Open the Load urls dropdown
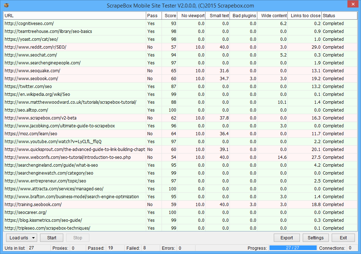Viewport: 361px width, 254px height. pyautogui.click(x=21, y=238)
